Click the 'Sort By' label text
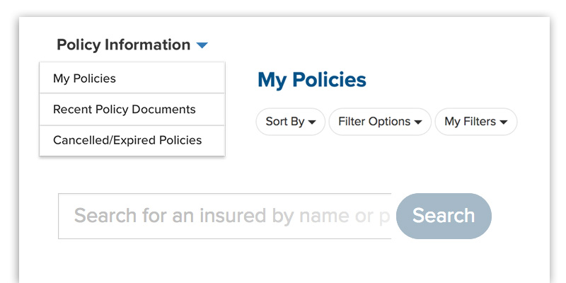566x283 pixels. click(284, 122)
